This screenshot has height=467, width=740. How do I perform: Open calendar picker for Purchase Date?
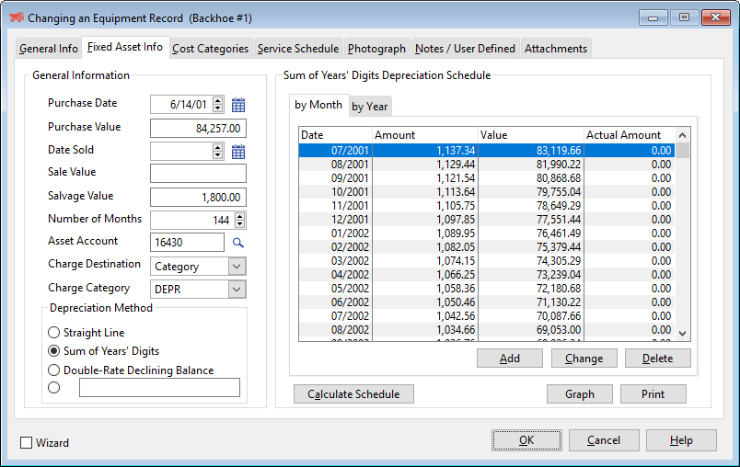pos(238,105)
